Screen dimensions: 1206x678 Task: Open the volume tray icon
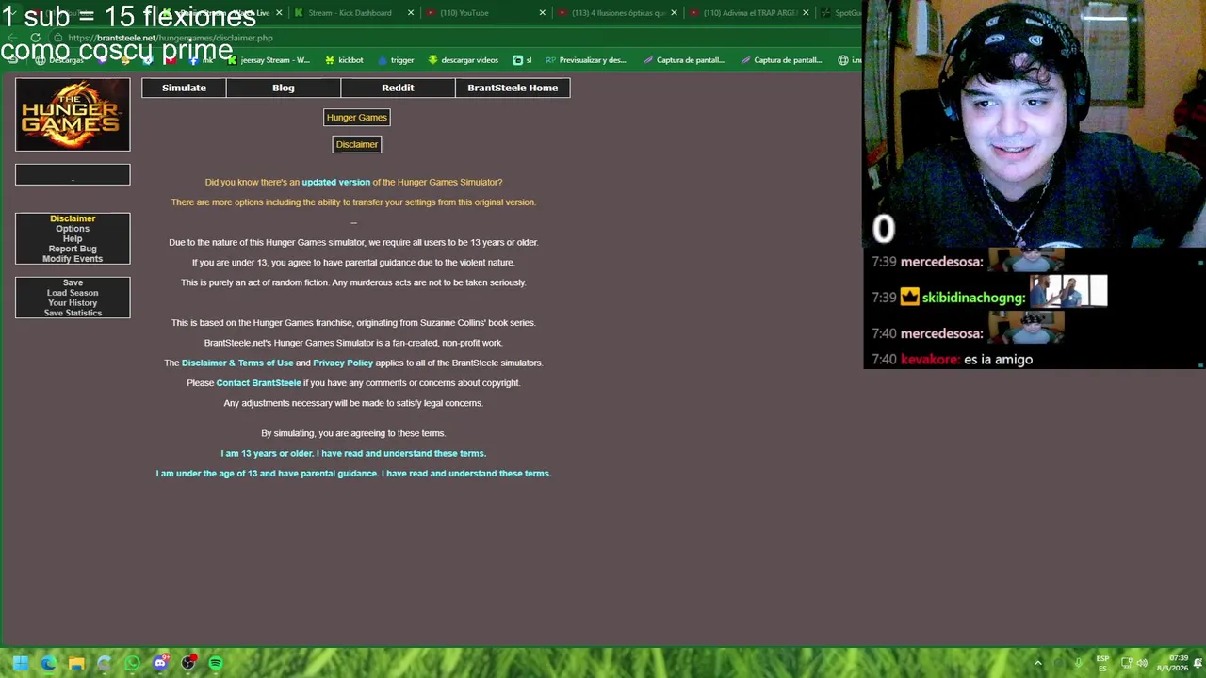[x=1142, y=663]
